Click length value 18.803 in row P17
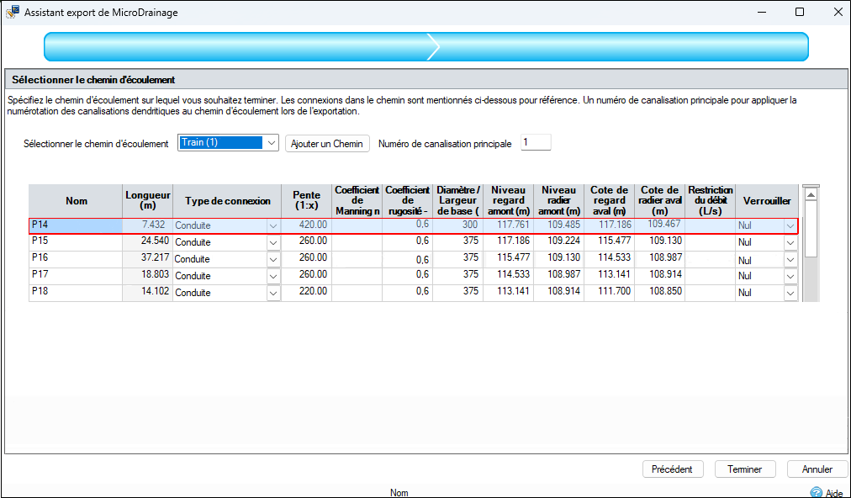Viewport: 851px width, 498px height. pos(148,276)
